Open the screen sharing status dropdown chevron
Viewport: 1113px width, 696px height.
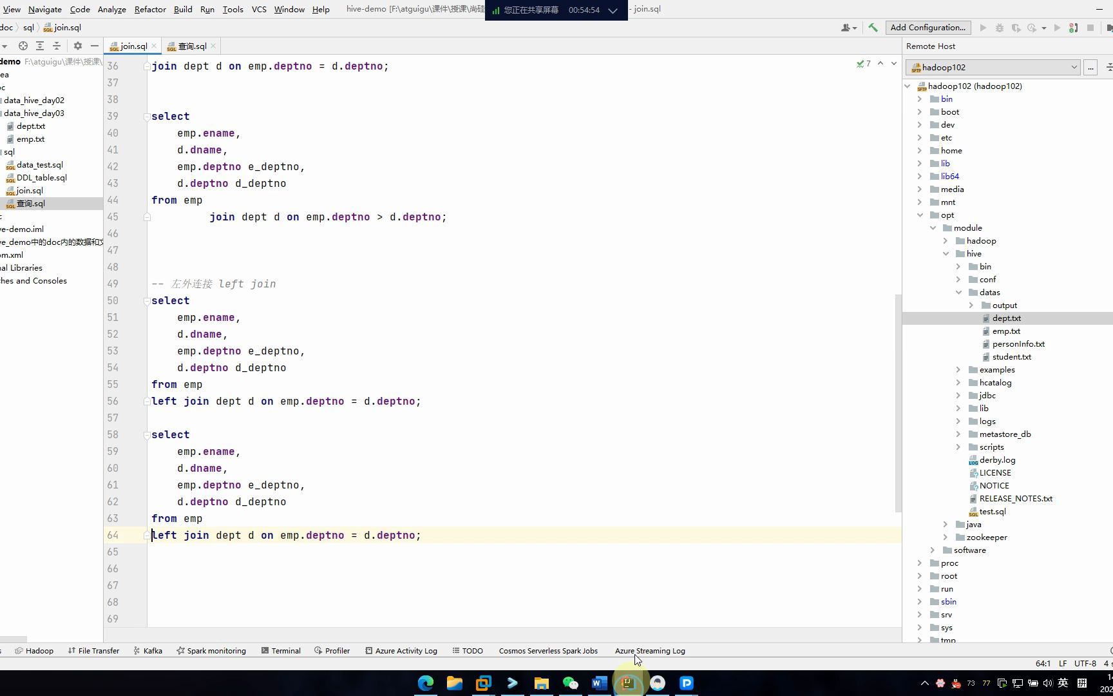(x=613, y=10)
